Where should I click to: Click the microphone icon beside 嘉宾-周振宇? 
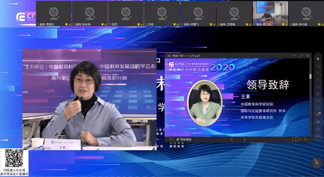[38, 25]
